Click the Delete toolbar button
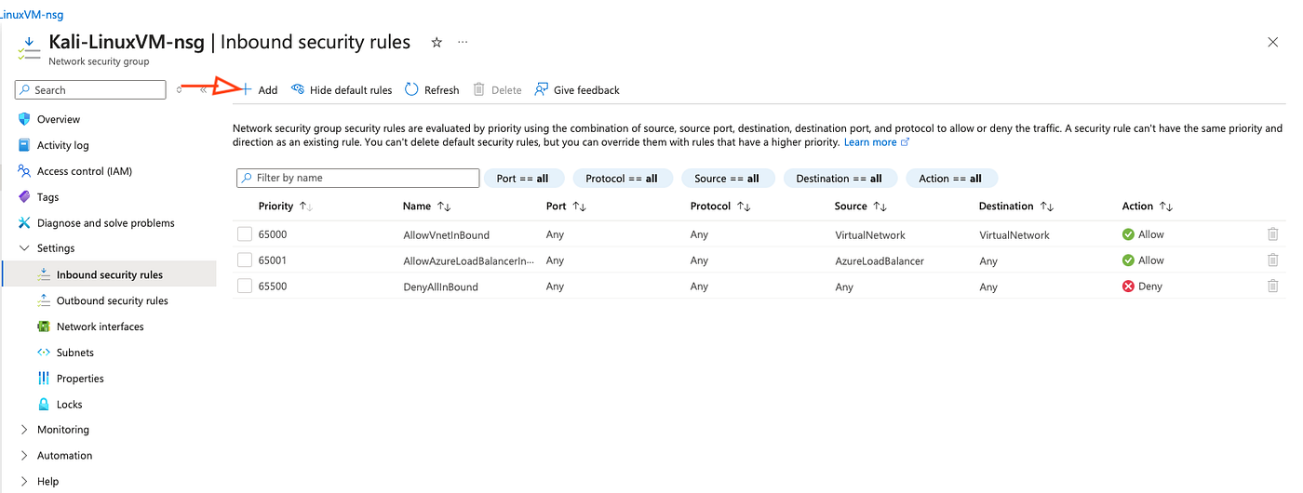Viewport: 1303px width, 493px height. 497,89
